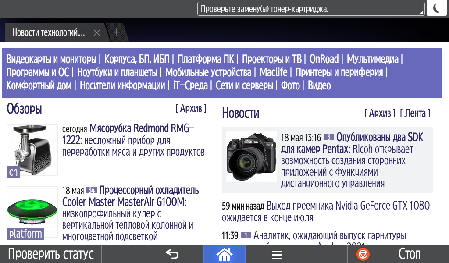
Task: Go to Сети и серверы section
Action: pyautogui.click(x=244, y=85)
